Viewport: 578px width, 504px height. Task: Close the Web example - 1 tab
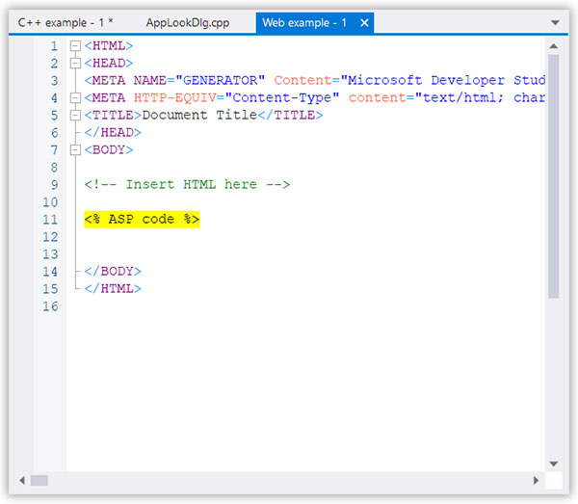[x=363, y=22]
